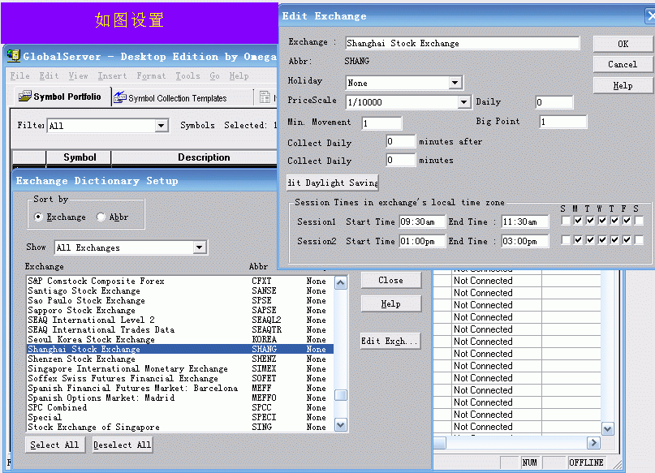Image resolution: width=655 pixels, height=473 pixels.
Task: Open the File menu
Action: point(19,75)
